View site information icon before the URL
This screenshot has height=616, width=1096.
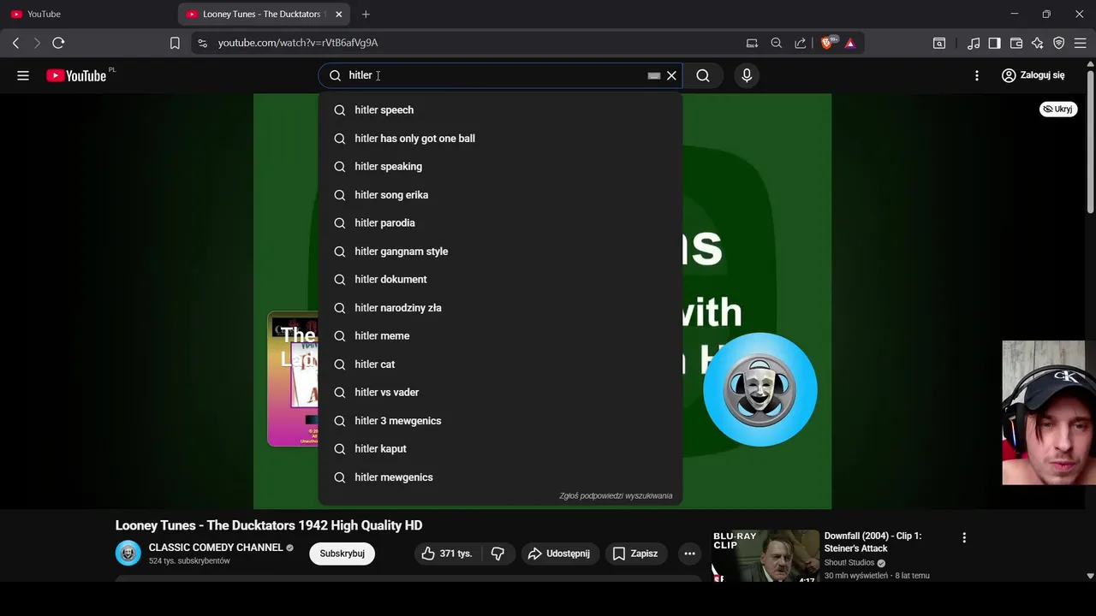pyautogui.click(x=202, y=43)
